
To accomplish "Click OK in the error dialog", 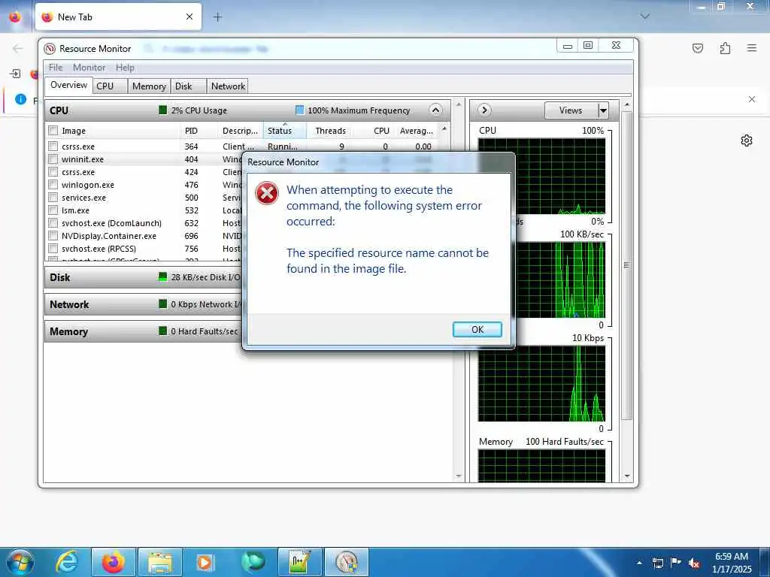I will [477, 329].
